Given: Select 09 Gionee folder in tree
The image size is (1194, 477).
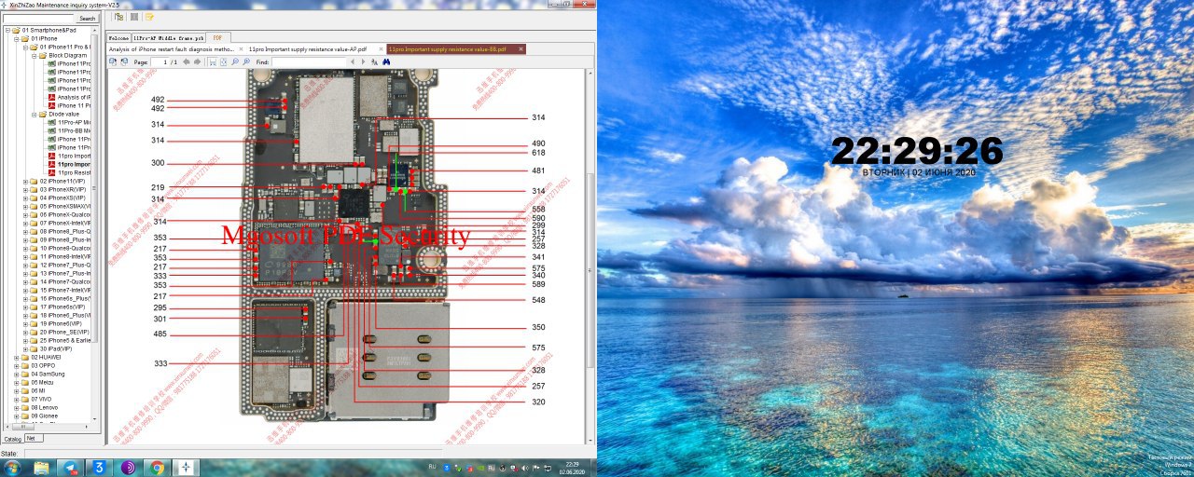Looking at the screenshot, I should tap(44, 416).
